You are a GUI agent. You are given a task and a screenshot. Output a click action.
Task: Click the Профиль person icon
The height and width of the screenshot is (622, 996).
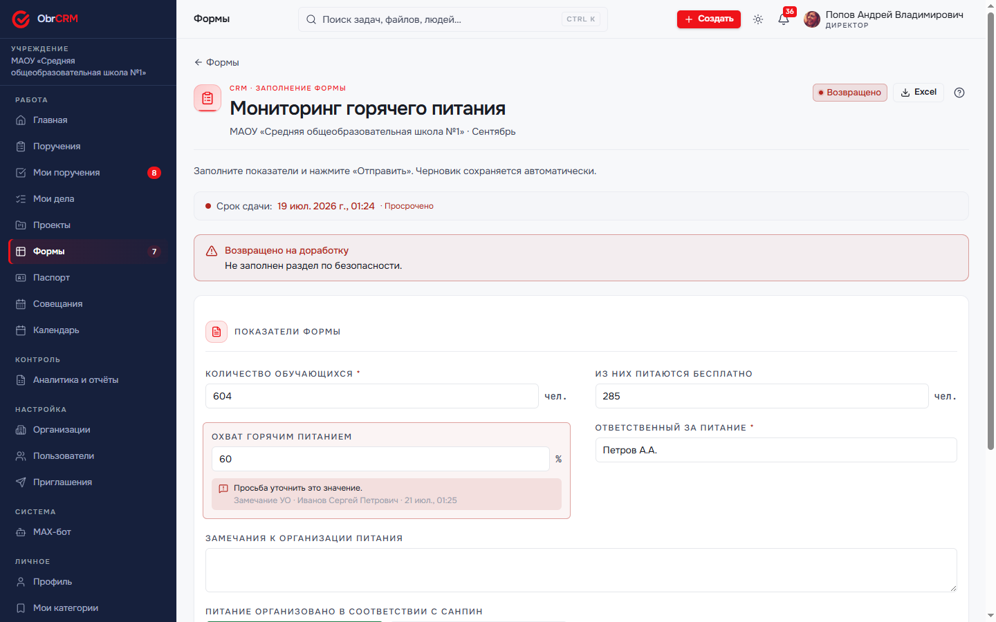point(21,582)
